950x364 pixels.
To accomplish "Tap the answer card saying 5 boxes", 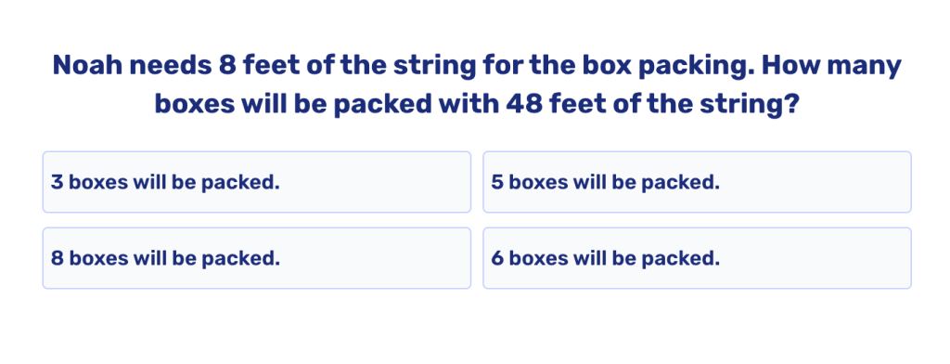I will click(697, 182).
